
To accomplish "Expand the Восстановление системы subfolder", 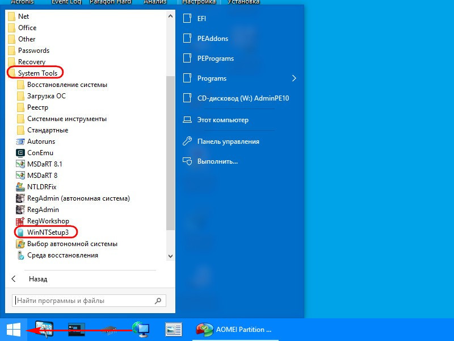I will click(x=62, y=85).
